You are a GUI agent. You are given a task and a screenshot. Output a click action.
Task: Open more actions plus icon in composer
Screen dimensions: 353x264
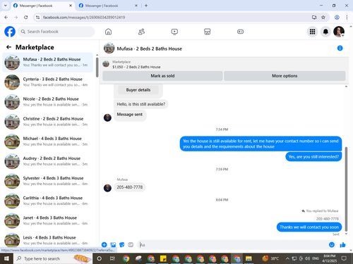click(x=104, y=245)
